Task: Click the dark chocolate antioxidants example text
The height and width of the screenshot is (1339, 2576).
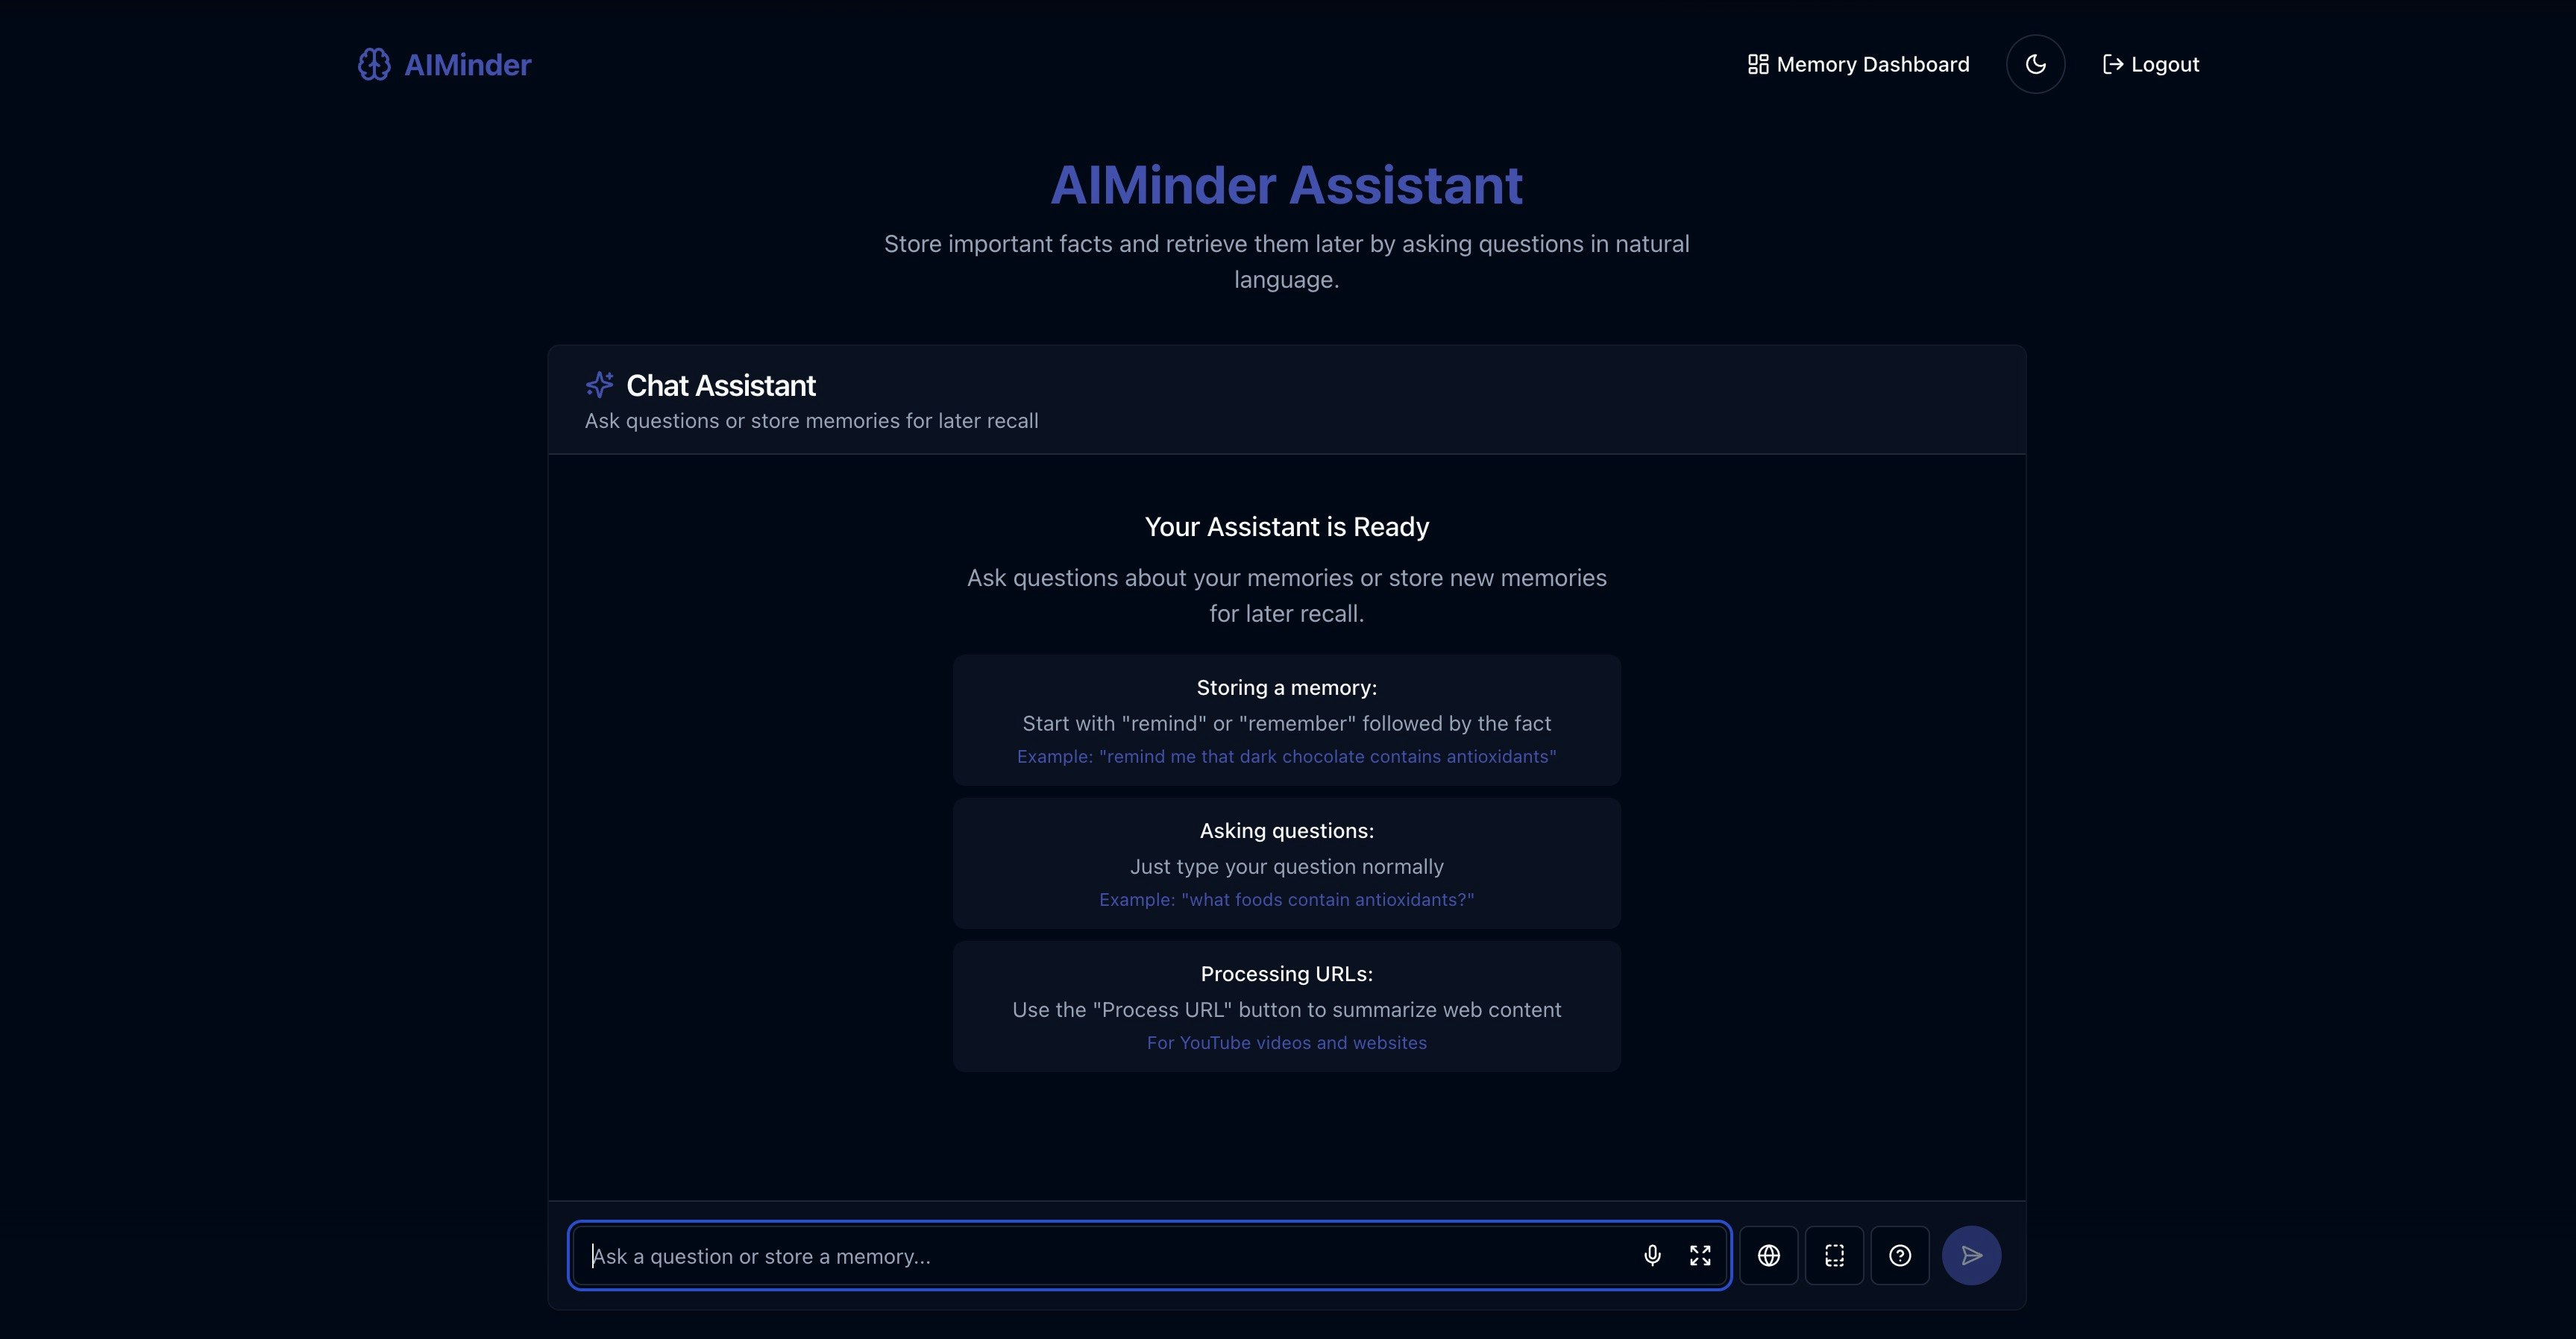Action: click(1286, 757)
